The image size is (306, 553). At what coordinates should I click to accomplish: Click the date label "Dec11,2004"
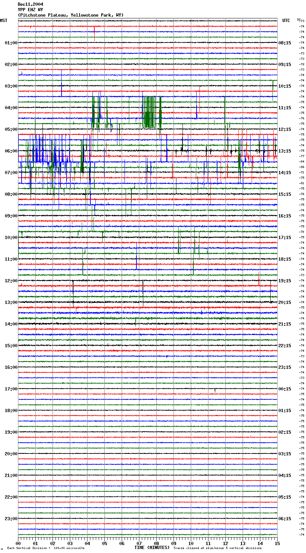[30, 4]
